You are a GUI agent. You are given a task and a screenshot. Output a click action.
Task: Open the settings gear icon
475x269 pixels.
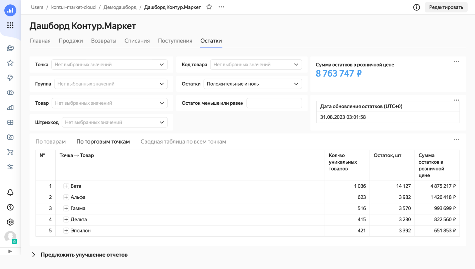click(x=10, y=222)
